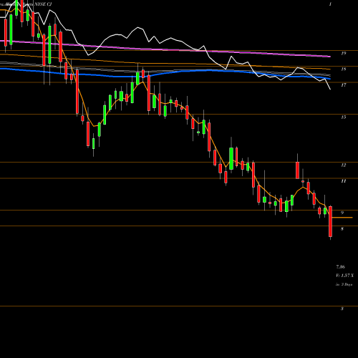Click the price axis label 9
Screen dimensions: 358x358
click(342, 213)
